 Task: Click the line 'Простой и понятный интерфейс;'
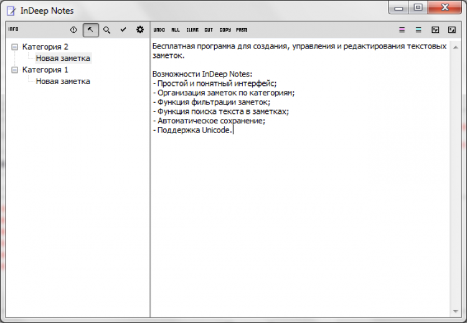[x=217, y=83]
